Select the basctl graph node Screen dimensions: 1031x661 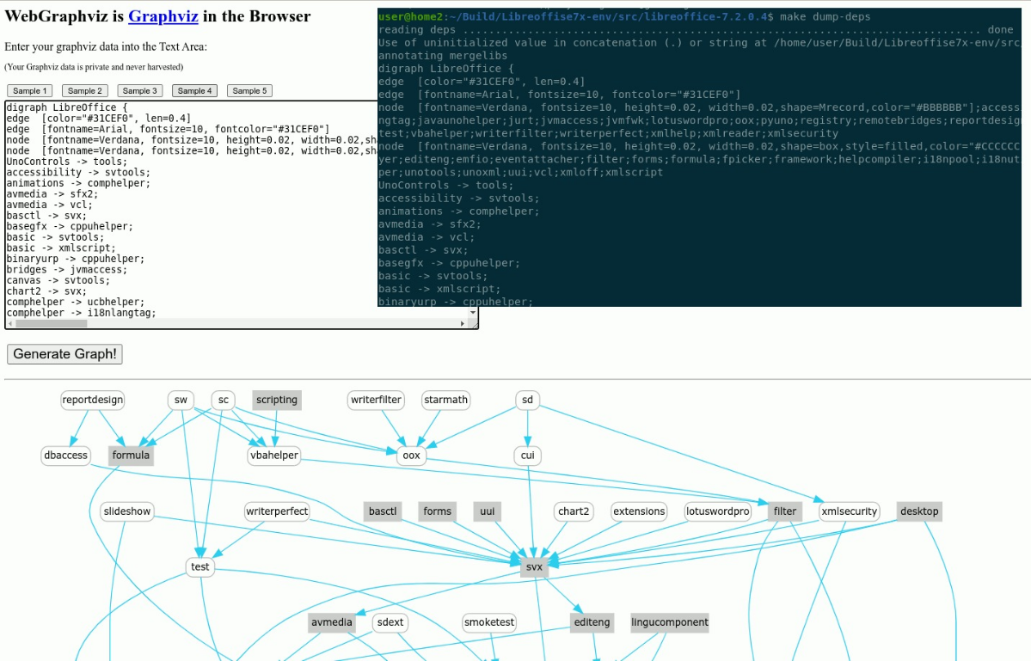[x=383, y=511]
